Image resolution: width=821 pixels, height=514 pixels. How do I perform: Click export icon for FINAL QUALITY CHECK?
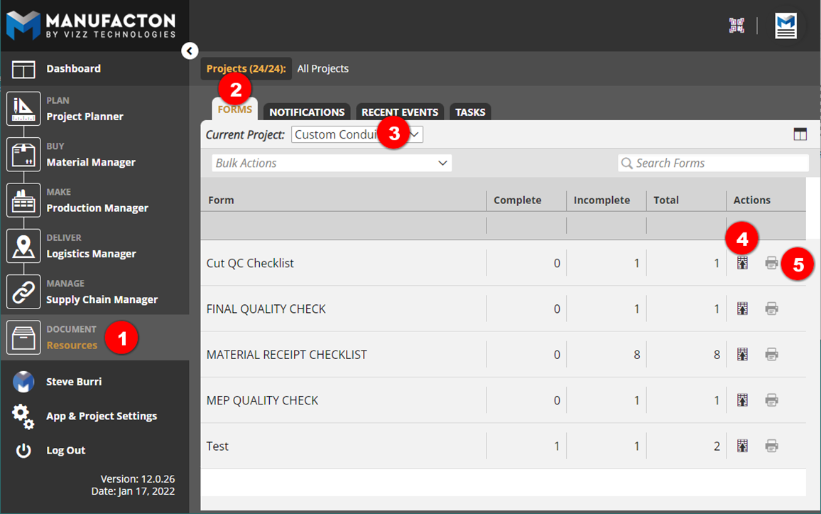click(x=742, y=309)
